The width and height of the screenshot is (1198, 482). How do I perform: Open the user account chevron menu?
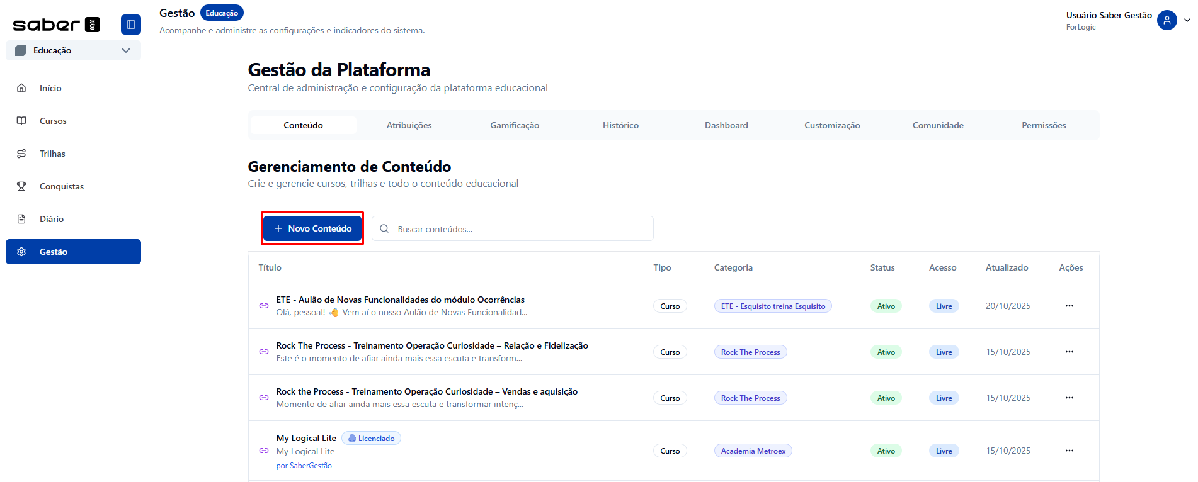tap(1187, 20)
